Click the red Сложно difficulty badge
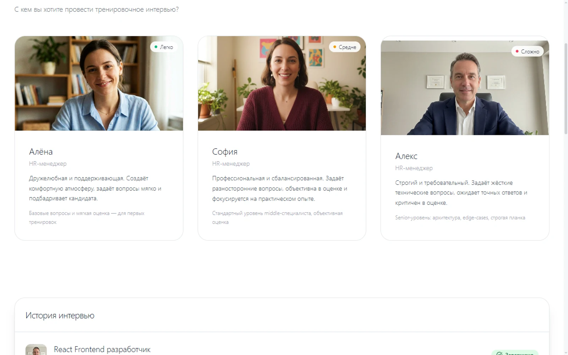The image size is (568, 355). (527, 51)
